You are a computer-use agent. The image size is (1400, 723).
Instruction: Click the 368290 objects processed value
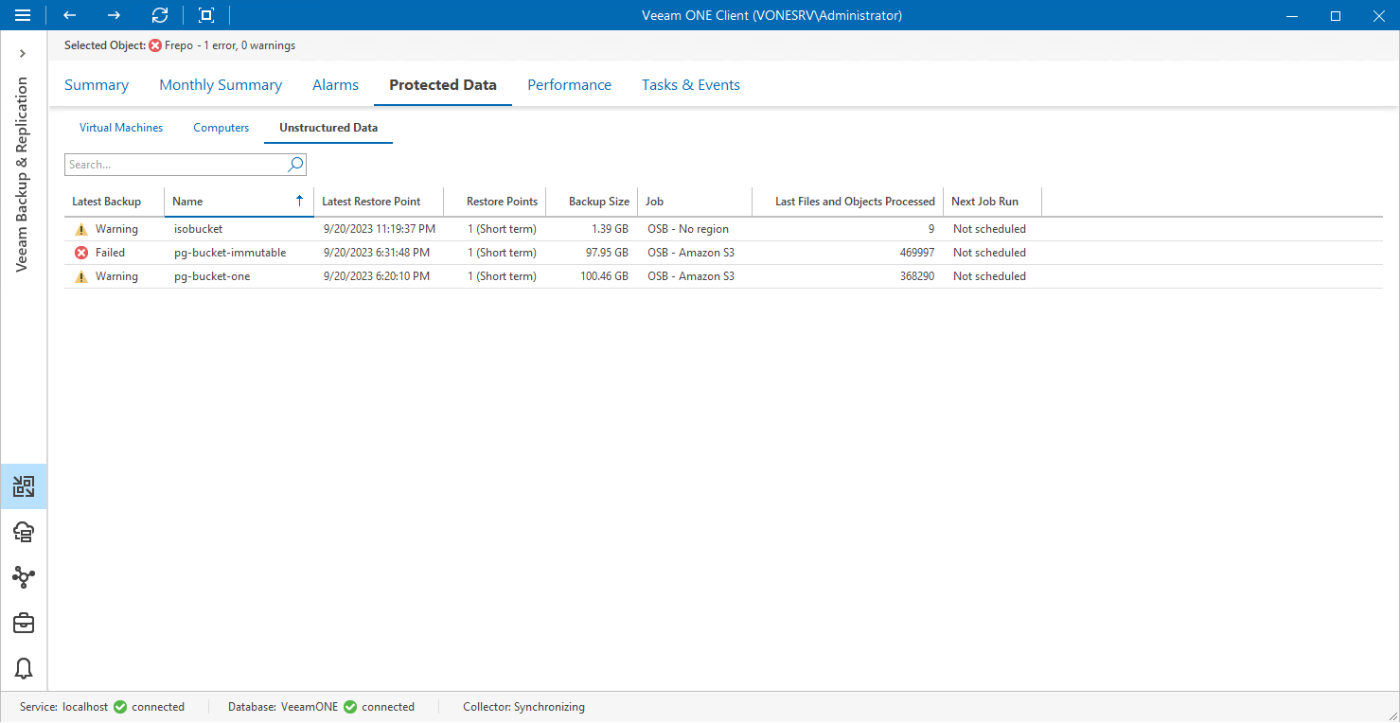pyautogui.click(x=916, y=276)
